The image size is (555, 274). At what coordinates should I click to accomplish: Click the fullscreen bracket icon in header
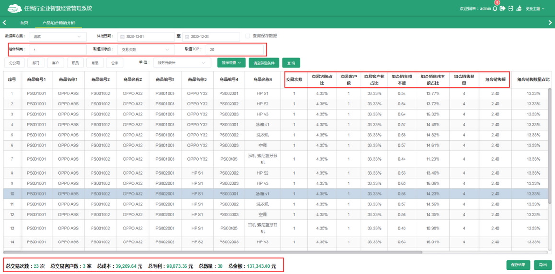pos(510,9)
